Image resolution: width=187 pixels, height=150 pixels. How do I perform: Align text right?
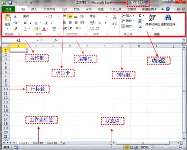tap(76, 22)
